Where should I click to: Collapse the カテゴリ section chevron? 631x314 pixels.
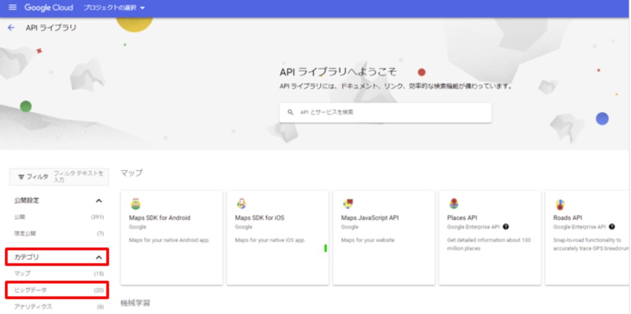pyautogui.click(x=99, y=258)
